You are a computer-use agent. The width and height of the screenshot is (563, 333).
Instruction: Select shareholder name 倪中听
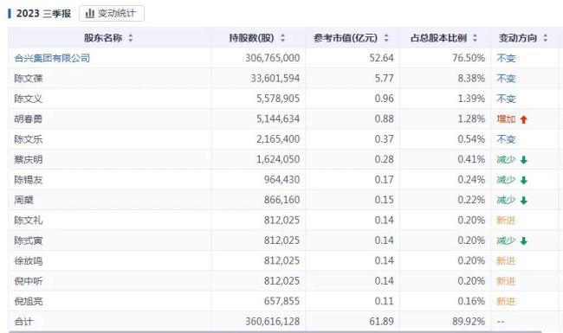tap(29, 280)
